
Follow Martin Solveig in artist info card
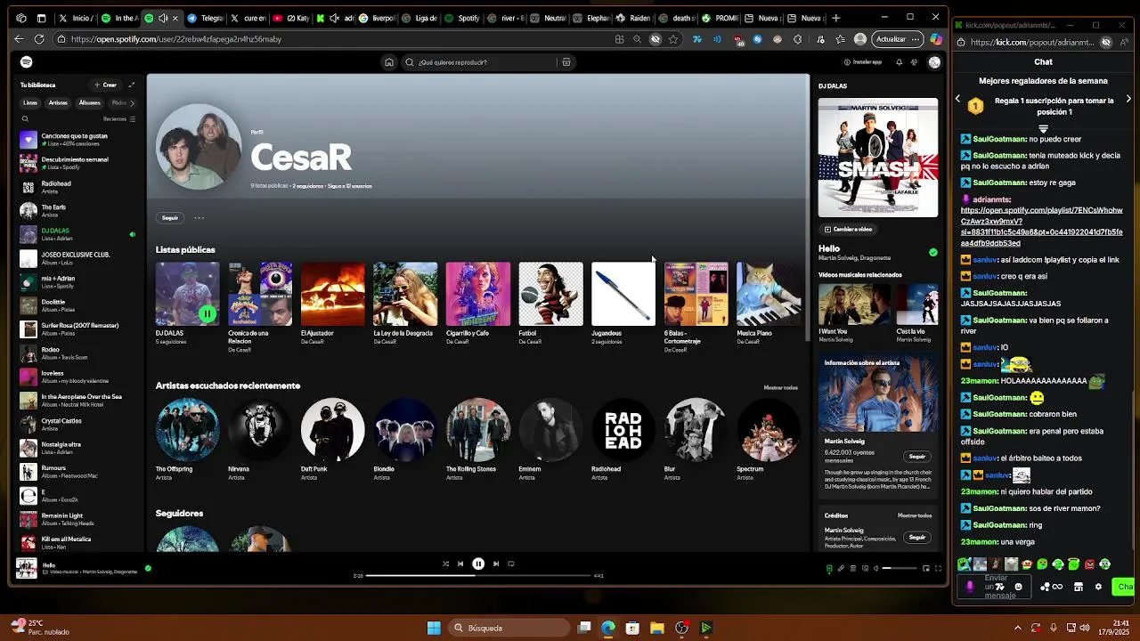(917, 457)
